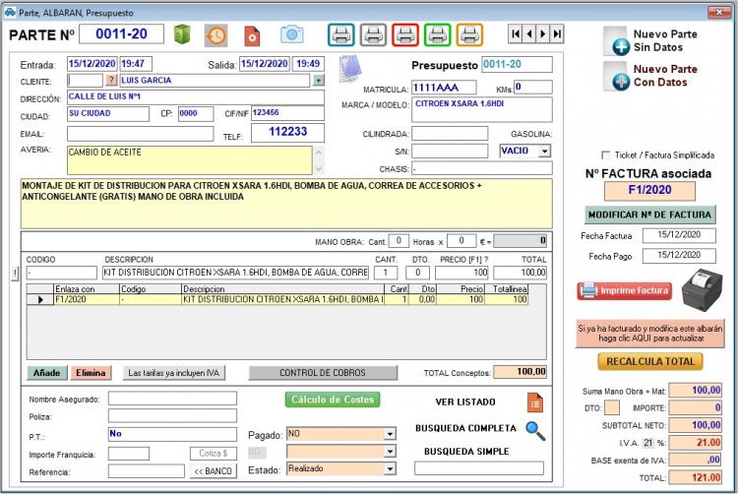The height and width of the screenshot is (494, 738).
Task: Create Nuevo Parte Sin Datos
Action: click(x=650, y=41)
